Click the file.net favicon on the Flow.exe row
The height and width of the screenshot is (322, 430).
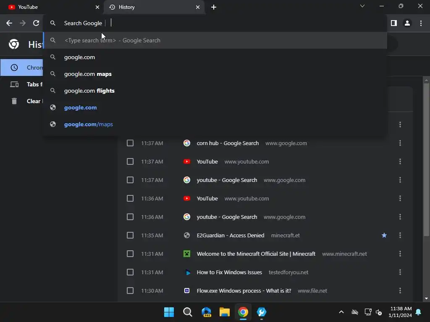pos(187,291)
